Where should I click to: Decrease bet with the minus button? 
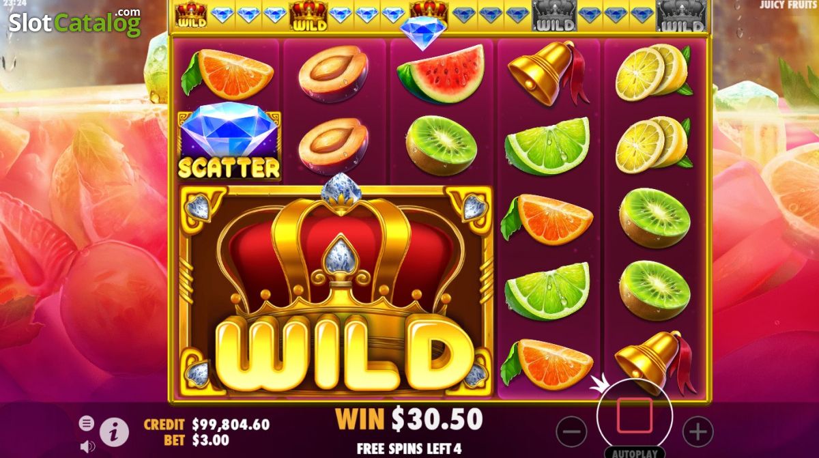pyautogui.click(x=571, y=431)
